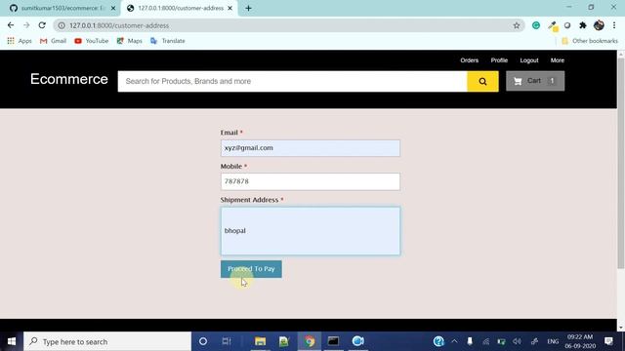Open the Apps bookmark
The width and height of the screenshot is (625, 351).
pyautogui.click(x=20, y=41)
